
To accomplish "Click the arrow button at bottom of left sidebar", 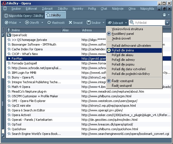I will [3, 135].
